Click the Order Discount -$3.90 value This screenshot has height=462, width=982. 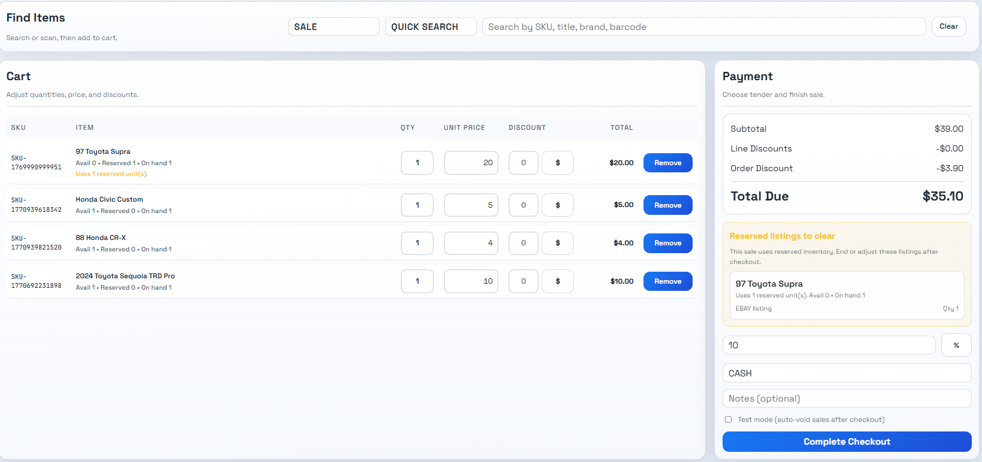950,168
